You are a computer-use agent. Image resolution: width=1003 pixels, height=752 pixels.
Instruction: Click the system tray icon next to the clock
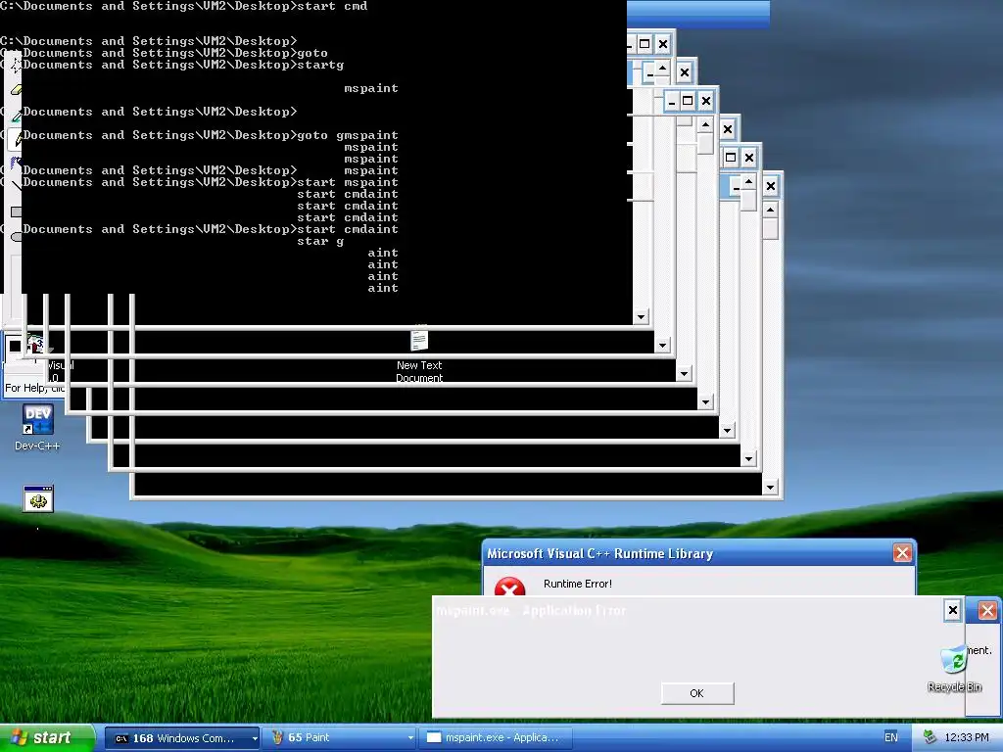click(x=930, y=738)
